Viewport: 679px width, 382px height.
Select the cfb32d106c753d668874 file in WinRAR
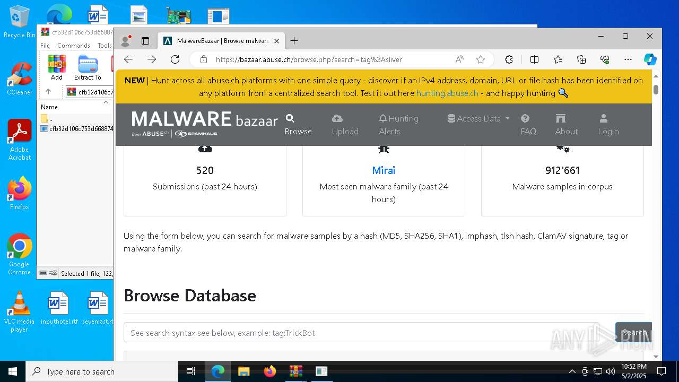[76, 128]
